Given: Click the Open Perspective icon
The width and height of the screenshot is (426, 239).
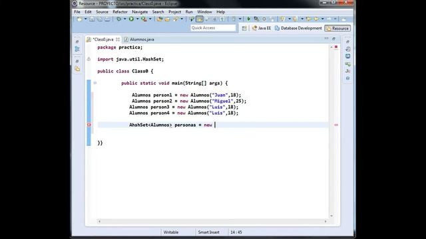Looking at the screenshot, I should [244, 28].
